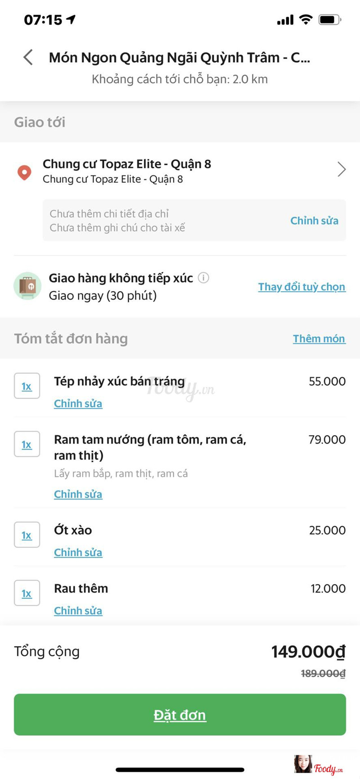Expand delivery address with right chevron
This screenshot has width=360, height=779.
coord(342,170)
